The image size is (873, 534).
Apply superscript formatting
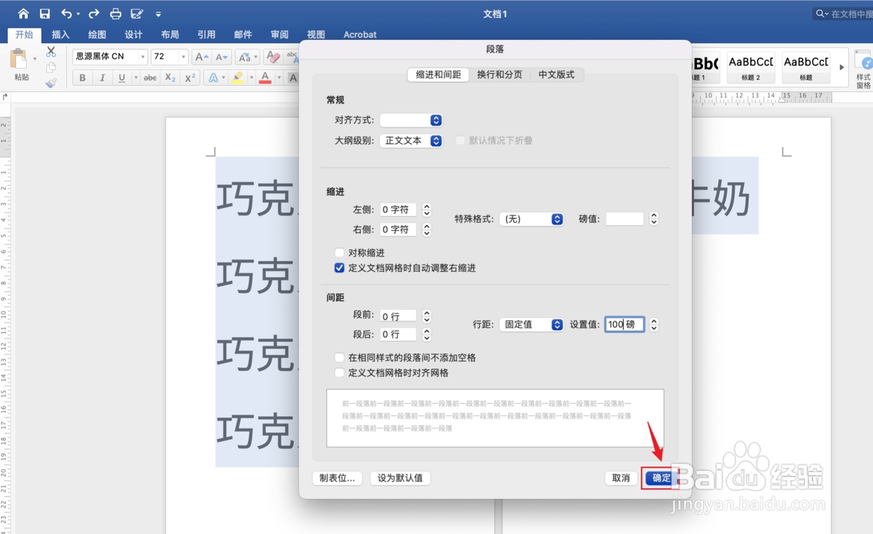click(189, 77)
